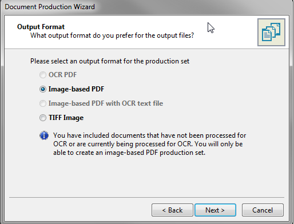Screen dimensions: 294x224
Task: Click the blue information icon
Action: (x=44, y=135)
